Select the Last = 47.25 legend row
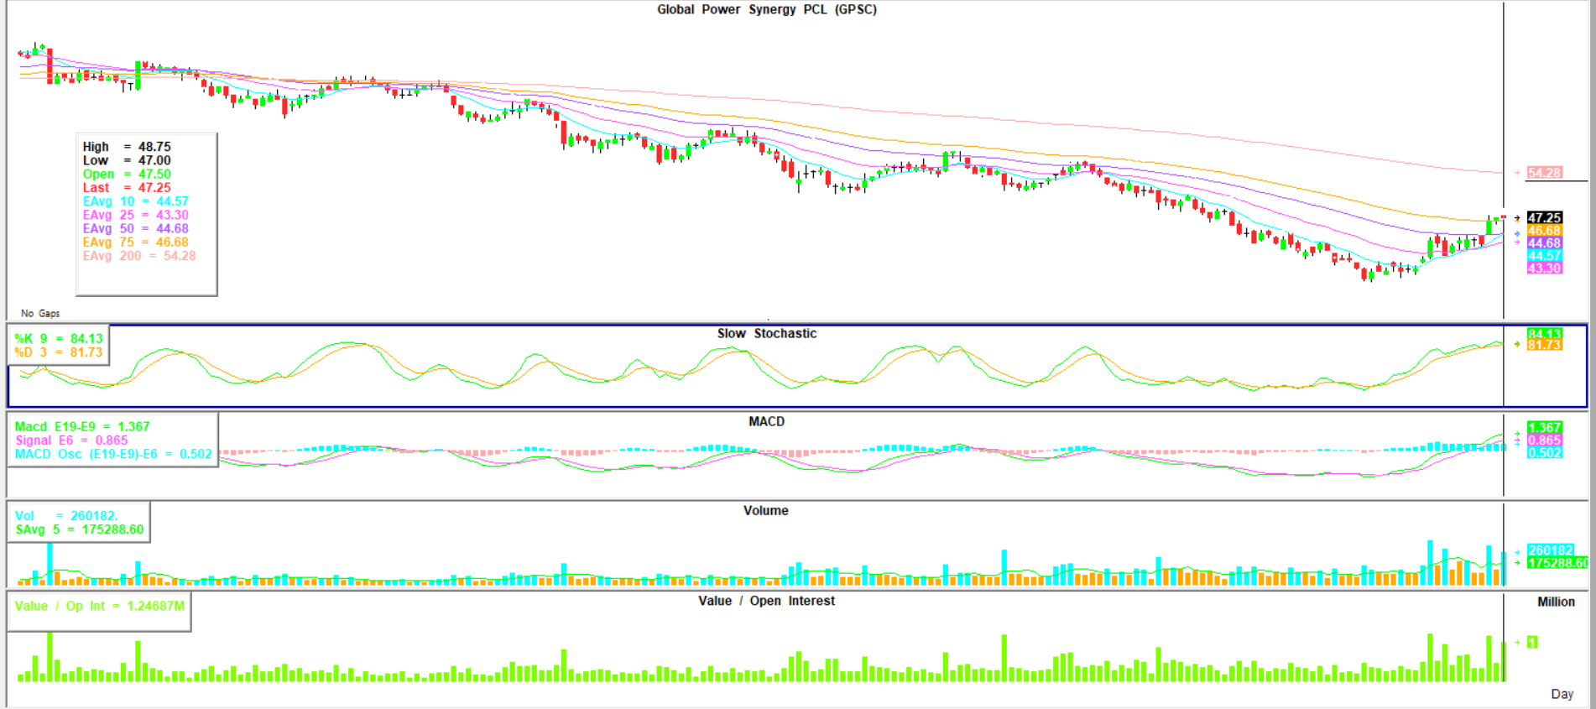Viewport: 1596px width, 709px height. point(127,187)
